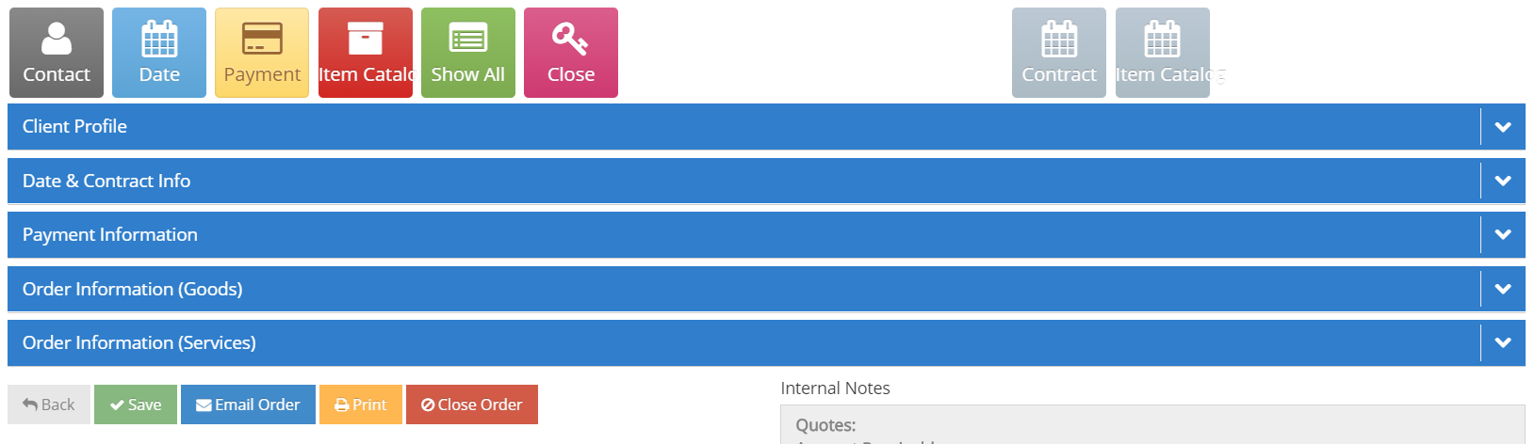1535x444 pixels.
Task: Expand Order Information (Goods) chevron
Action: tap(1503, 289)
